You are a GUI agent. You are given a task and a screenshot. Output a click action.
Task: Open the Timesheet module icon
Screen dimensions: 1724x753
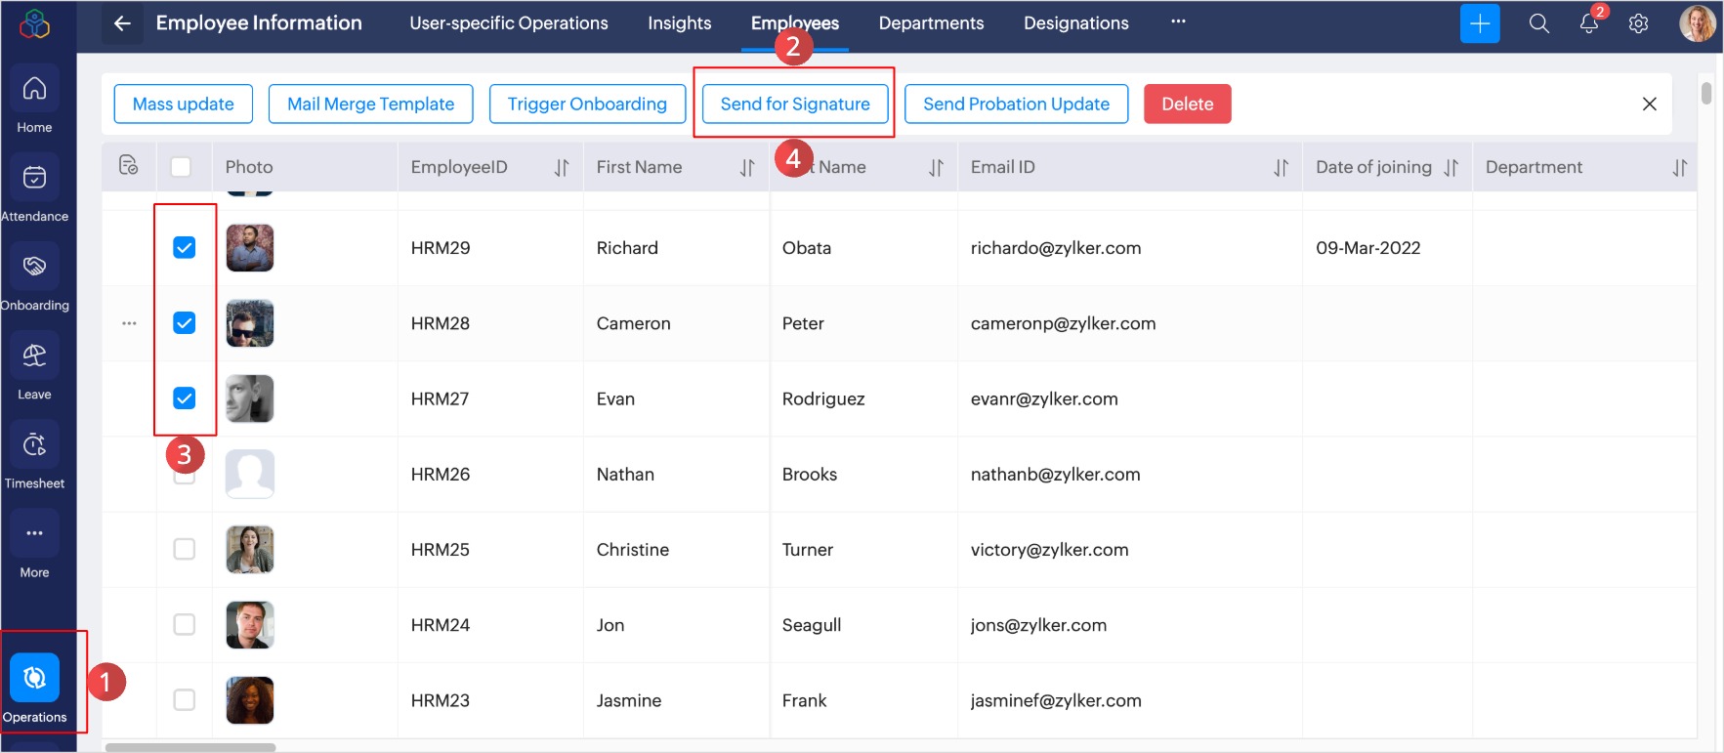click(34, 445)
